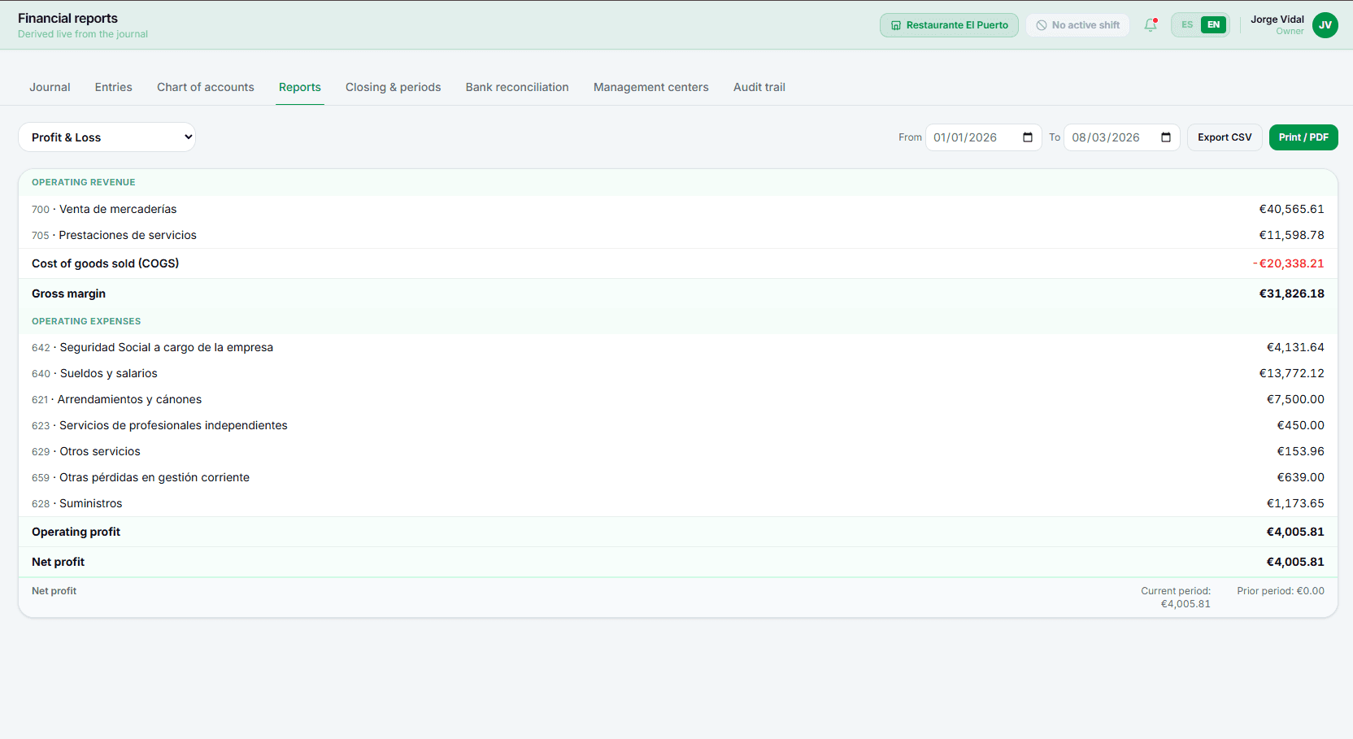
Task: Click the no active shift clock icon
Action: (x=1042, y=25)
